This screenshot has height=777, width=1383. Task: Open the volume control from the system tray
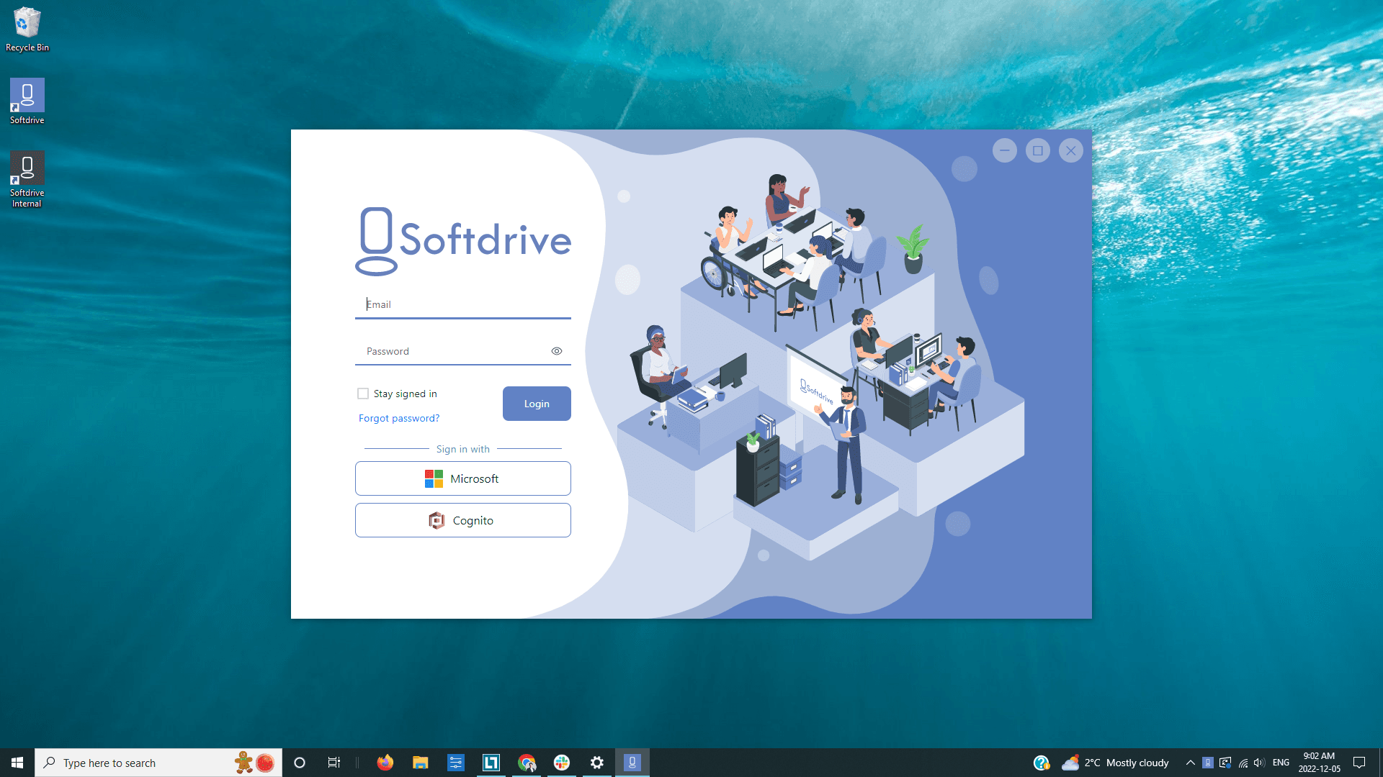(x=1259, y=762)
